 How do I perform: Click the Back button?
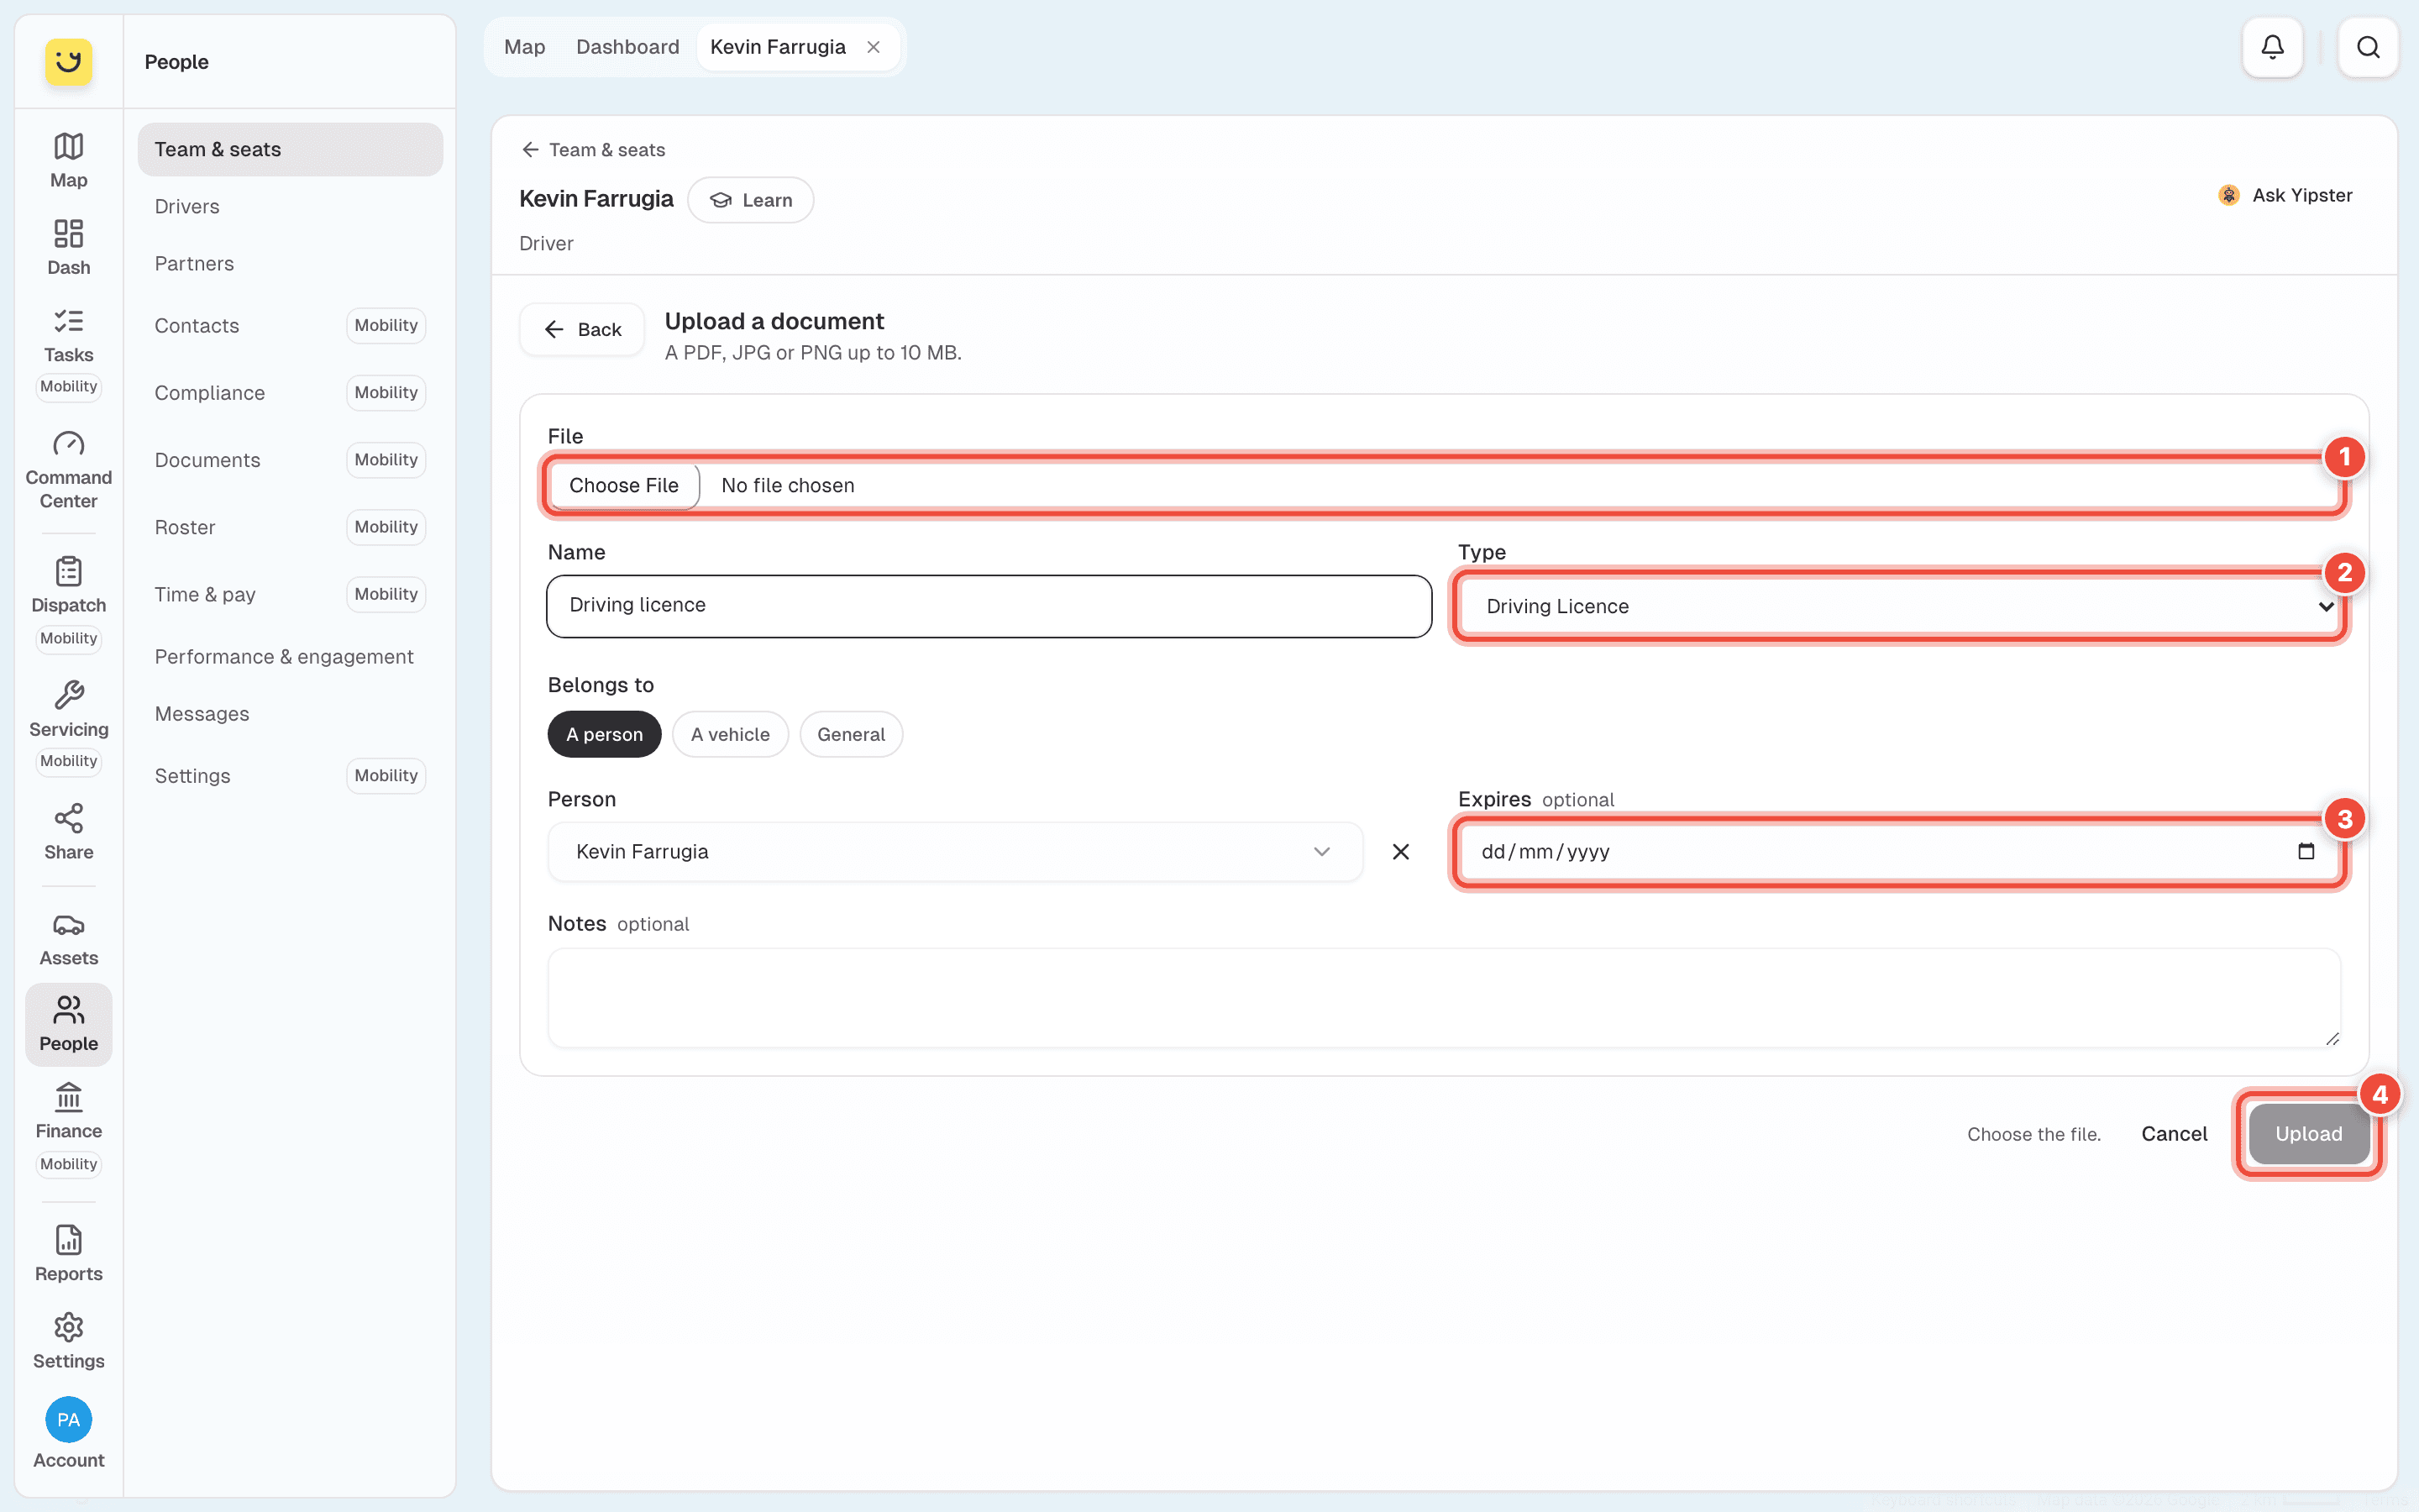tap(582, 329)
